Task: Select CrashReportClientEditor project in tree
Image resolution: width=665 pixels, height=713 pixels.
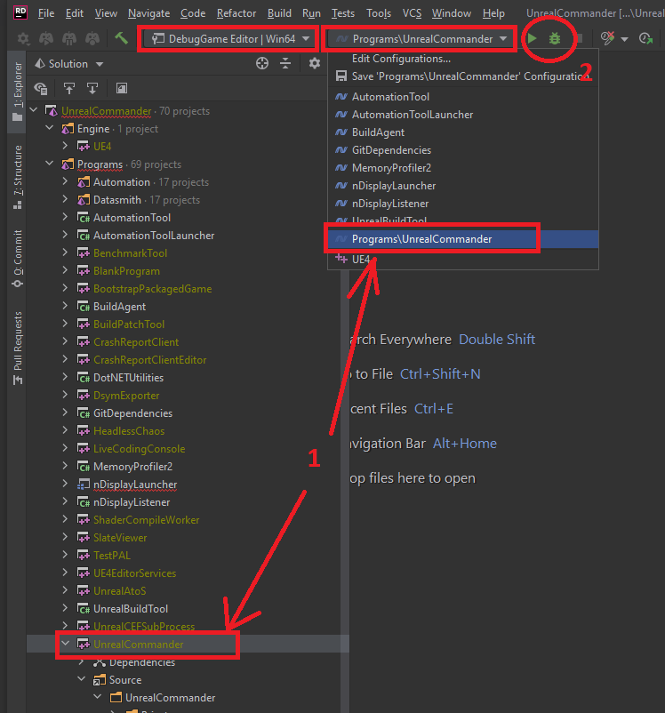Action: tap(149, 360)
